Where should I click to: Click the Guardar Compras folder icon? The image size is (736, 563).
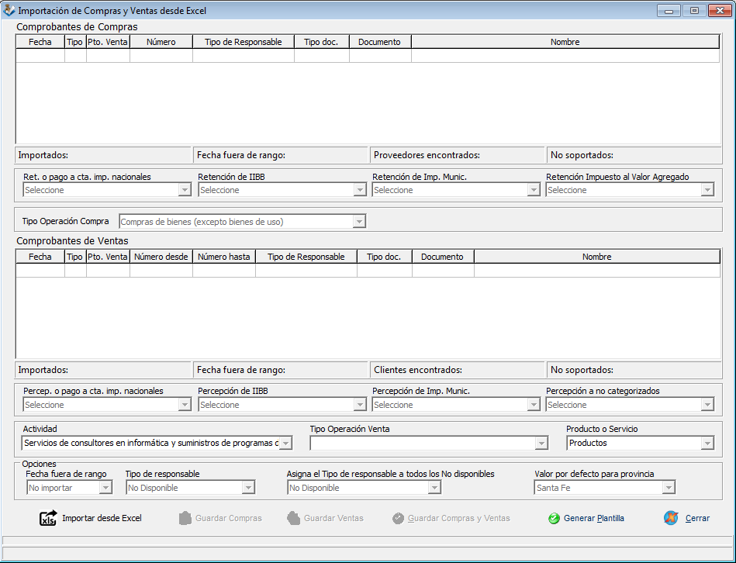pyautogui.click(x=185, y=518)
